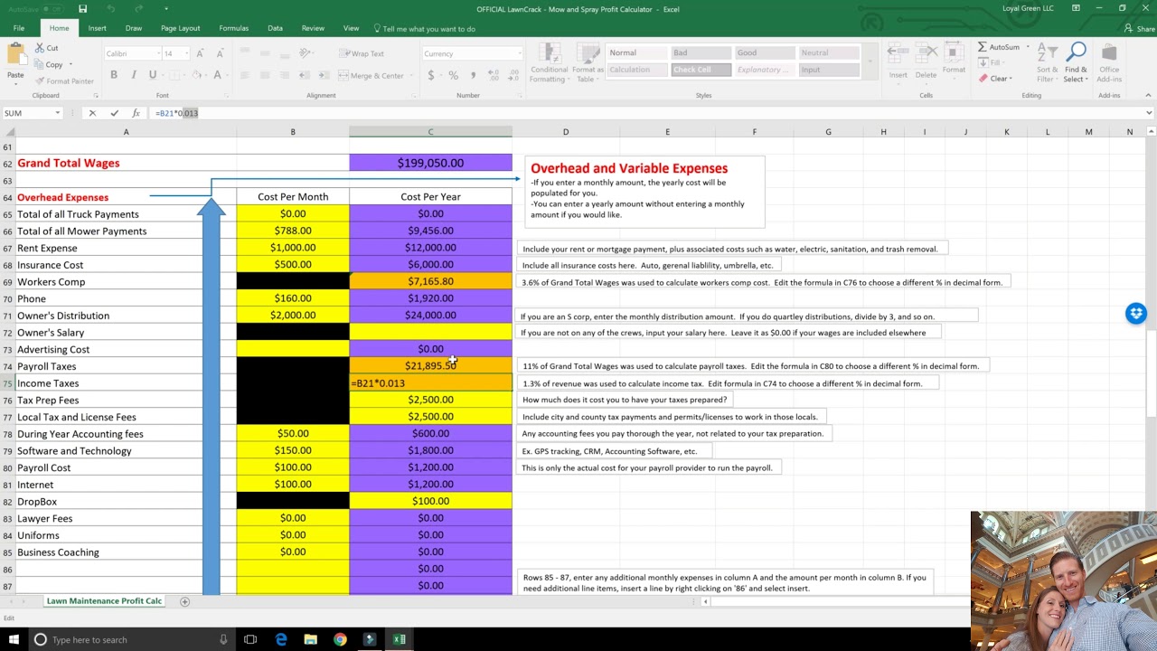Switch to the Page Layout tab
Screen dimensions: 1157x651
(x=180, y=28)
